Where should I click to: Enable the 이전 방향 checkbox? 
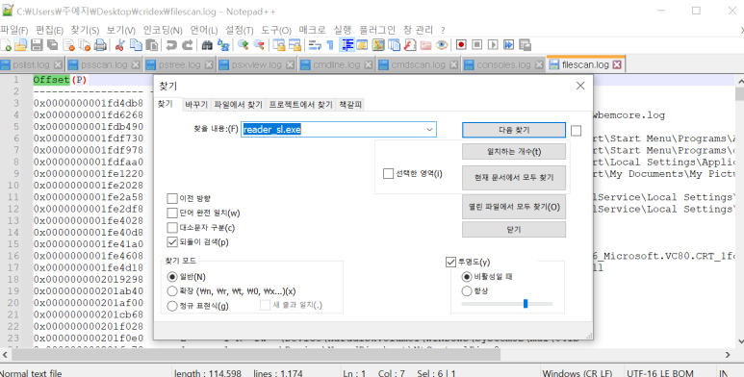click(x=172, y=198)
